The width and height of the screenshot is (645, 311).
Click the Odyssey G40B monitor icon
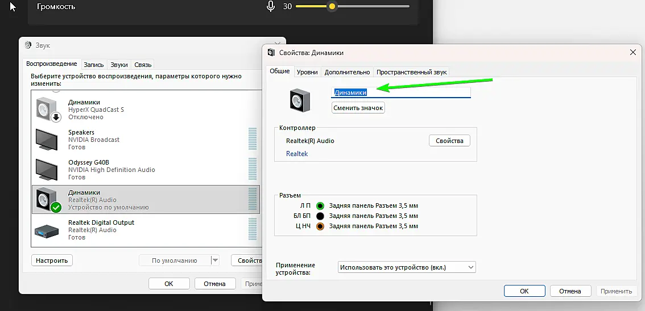pyautogui.click(x=46, y=170)
